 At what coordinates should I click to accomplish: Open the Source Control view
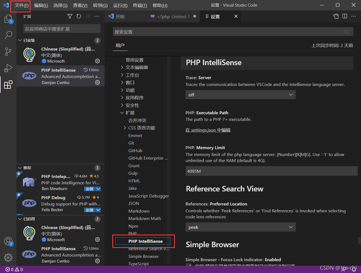[8, 51]
